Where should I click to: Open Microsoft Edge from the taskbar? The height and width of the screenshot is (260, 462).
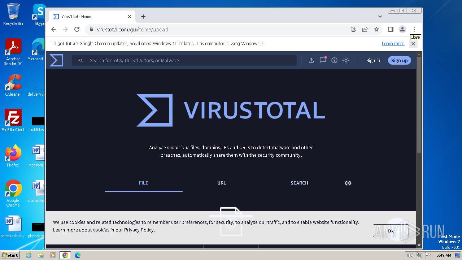coord(78,255)
